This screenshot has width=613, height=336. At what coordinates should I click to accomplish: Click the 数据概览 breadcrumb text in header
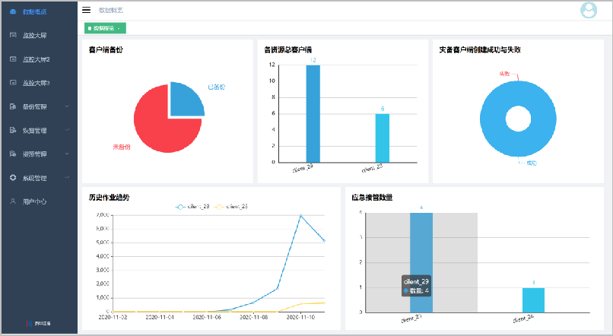click(110, 10)
